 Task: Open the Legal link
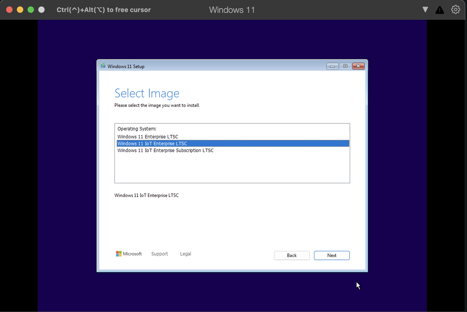(186, 254)
